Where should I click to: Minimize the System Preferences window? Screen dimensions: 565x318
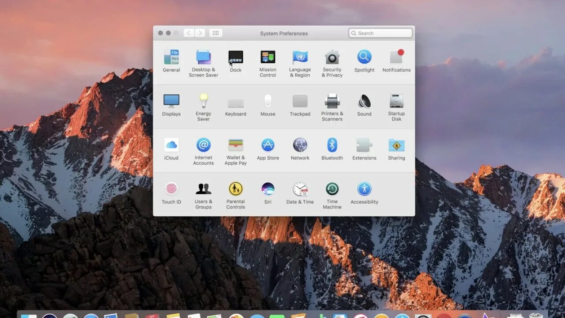click(168, 33)
